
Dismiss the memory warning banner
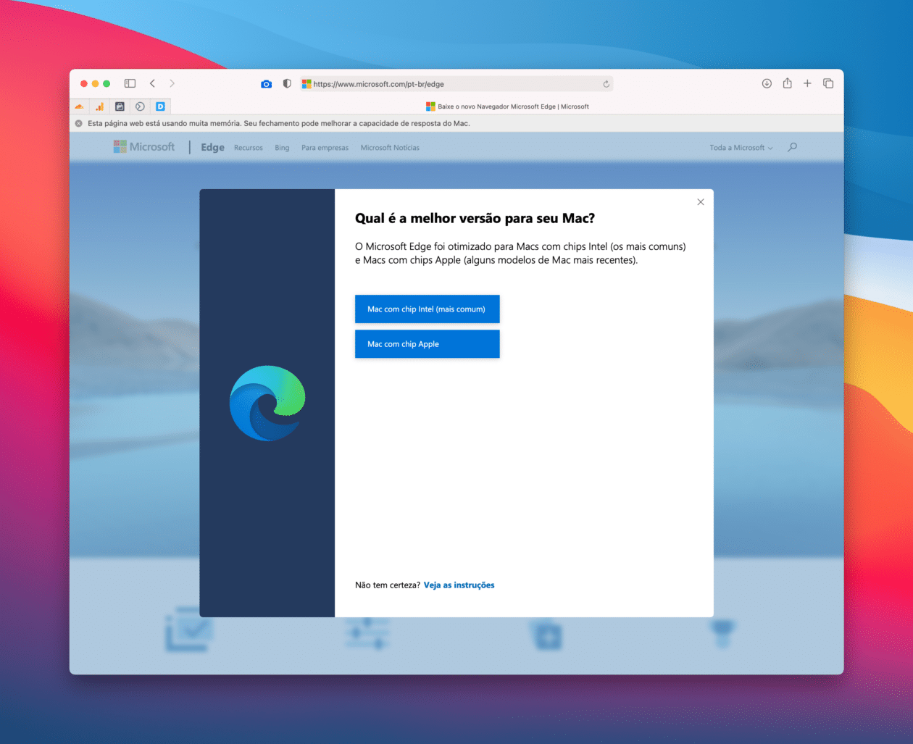click(x=78, y=122)
